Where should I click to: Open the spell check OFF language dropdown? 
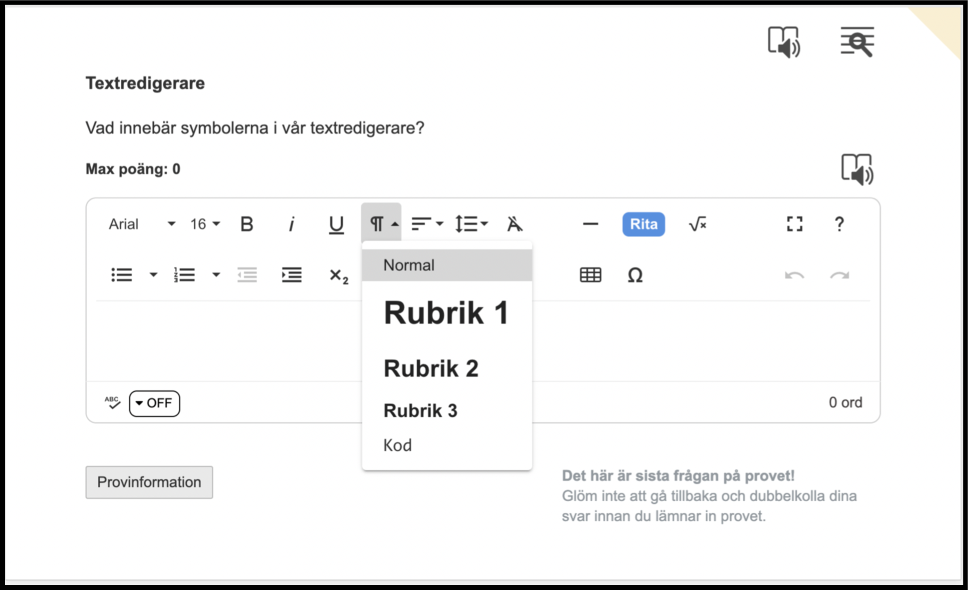coord(154,403)
